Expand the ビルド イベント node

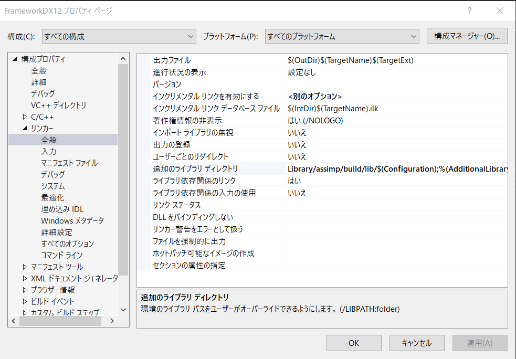click(x=25, y=301)
